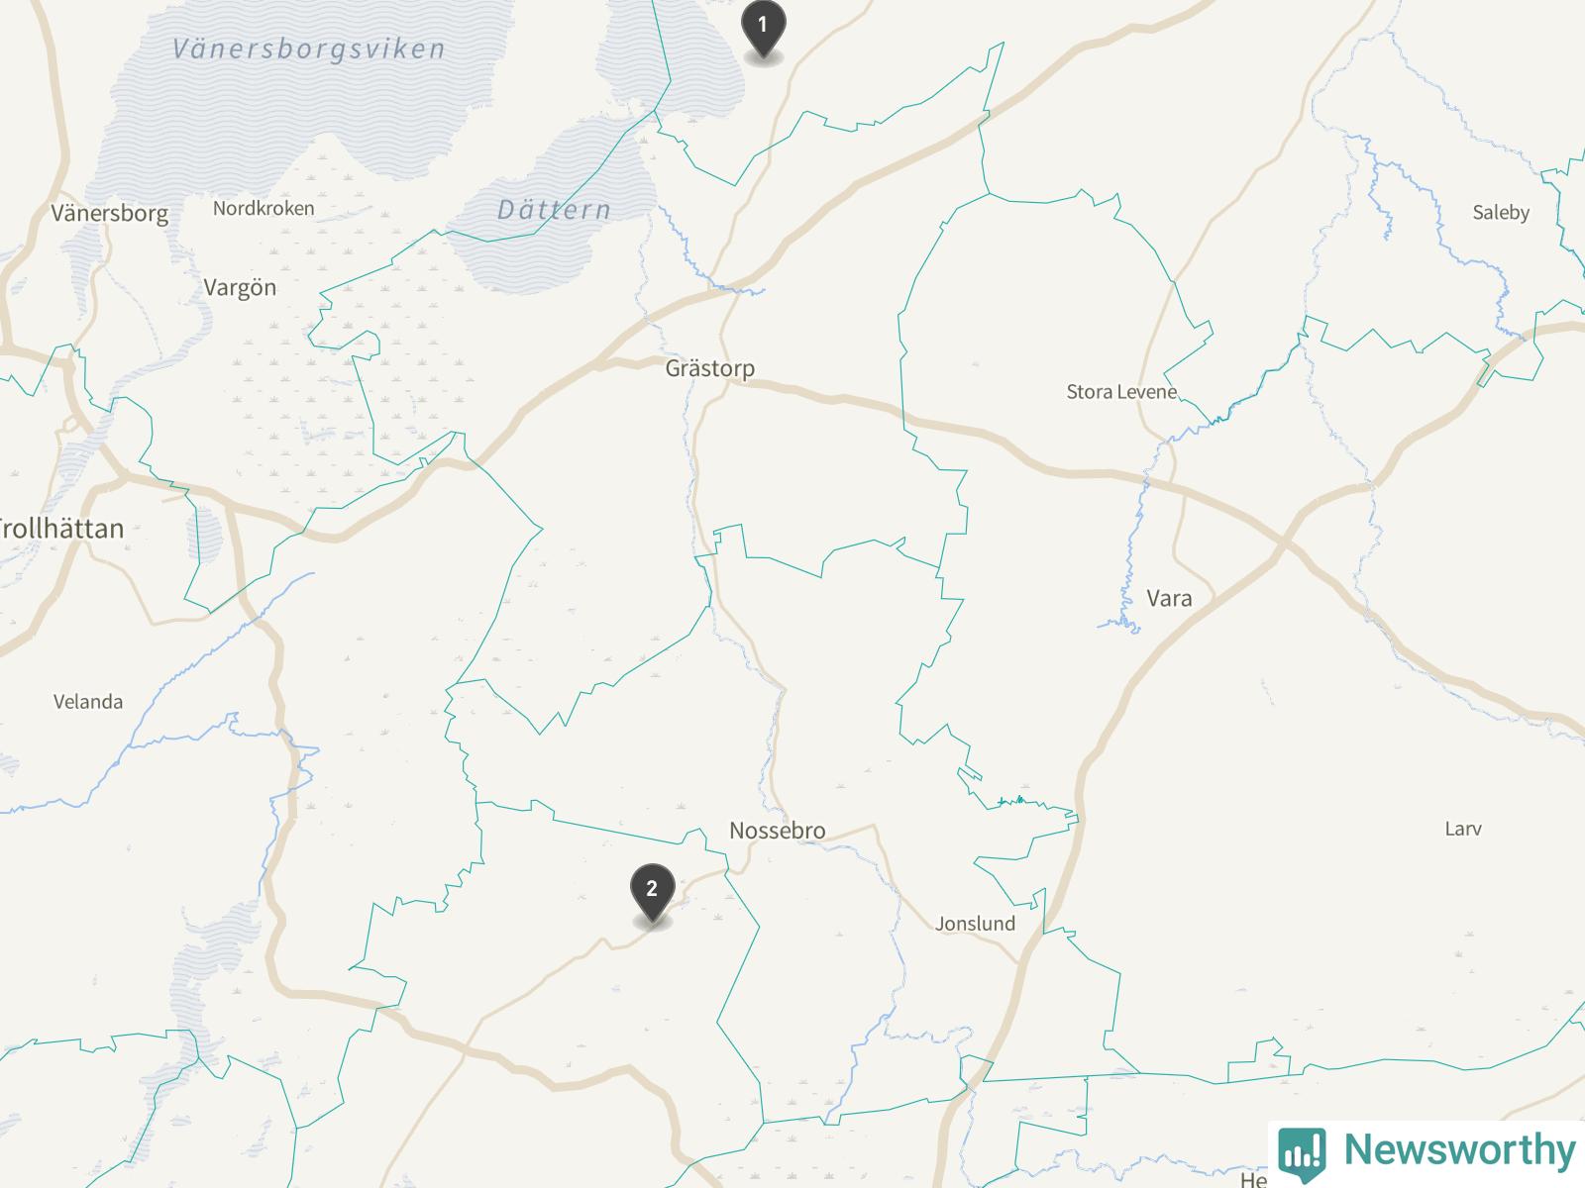This screenshot has height=1188, width=1585.
Task: Click the Saleby village label
Action: coord(1501,213)
